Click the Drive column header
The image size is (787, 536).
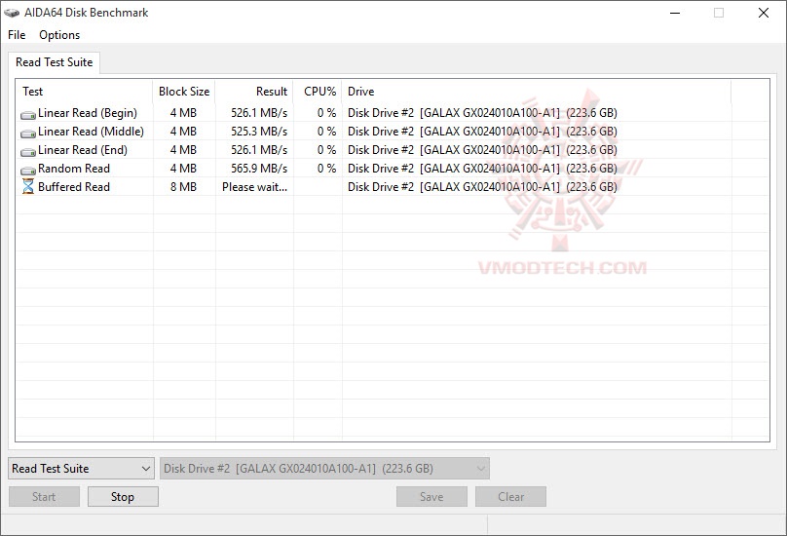coord(537,92)
